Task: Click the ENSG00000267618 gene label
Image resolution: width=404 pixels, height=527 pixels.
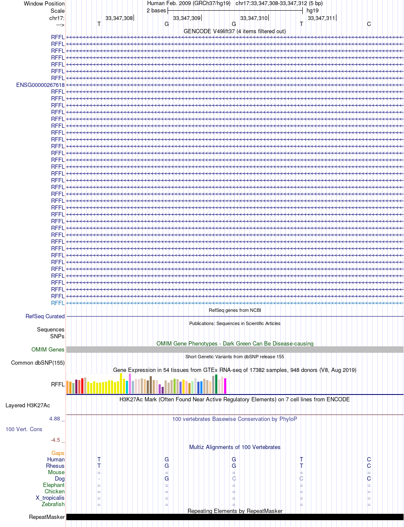Action: pos(40,85)
